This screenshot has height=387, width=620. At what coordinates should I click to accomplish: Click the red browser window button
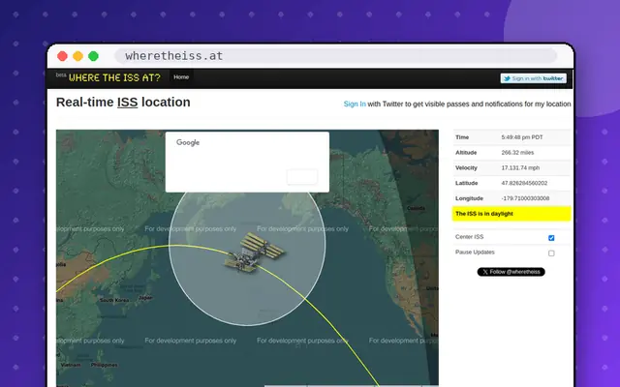coord(62,56)
